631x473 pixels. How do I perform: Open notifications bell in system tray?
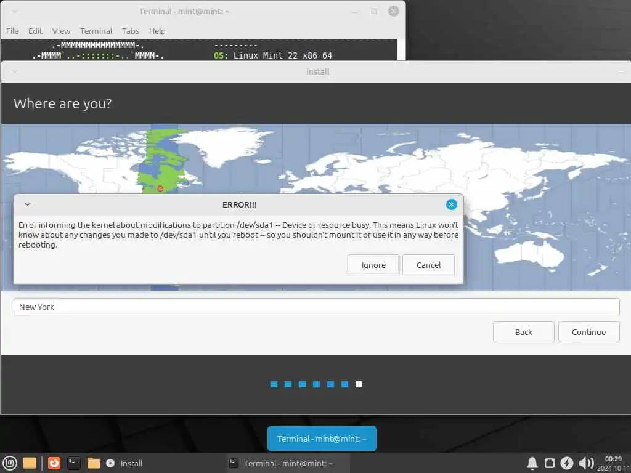[532, 463]
